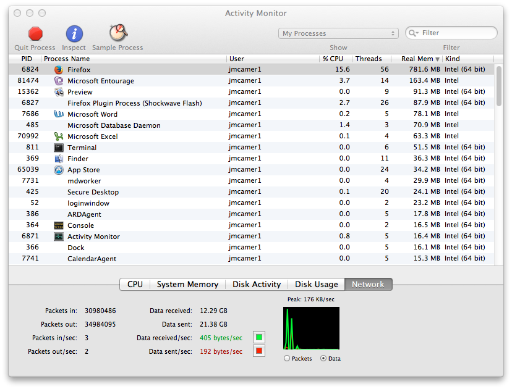
Task: Select the Microsoft Database Daemon row
Action: (252, 125)
